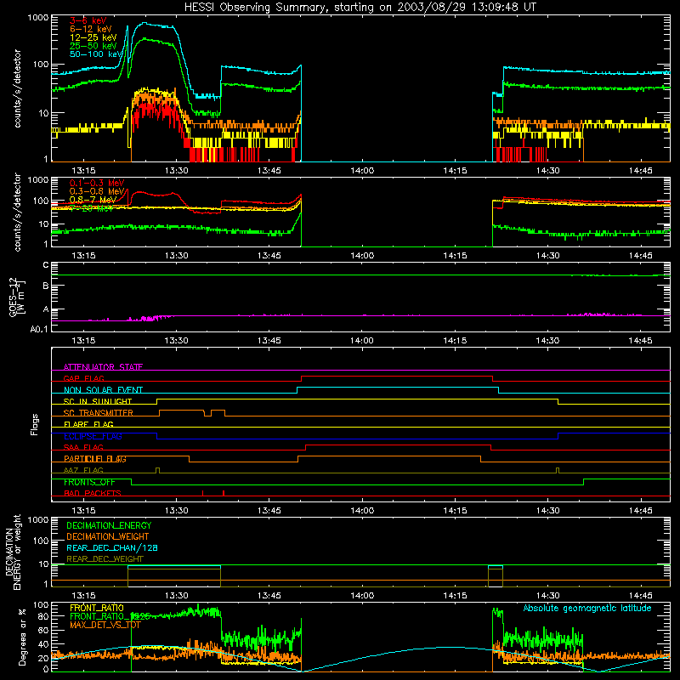Click the BAD_PACKETS flag label
This screenshot has height=680, width=680.
click(93, 494)
